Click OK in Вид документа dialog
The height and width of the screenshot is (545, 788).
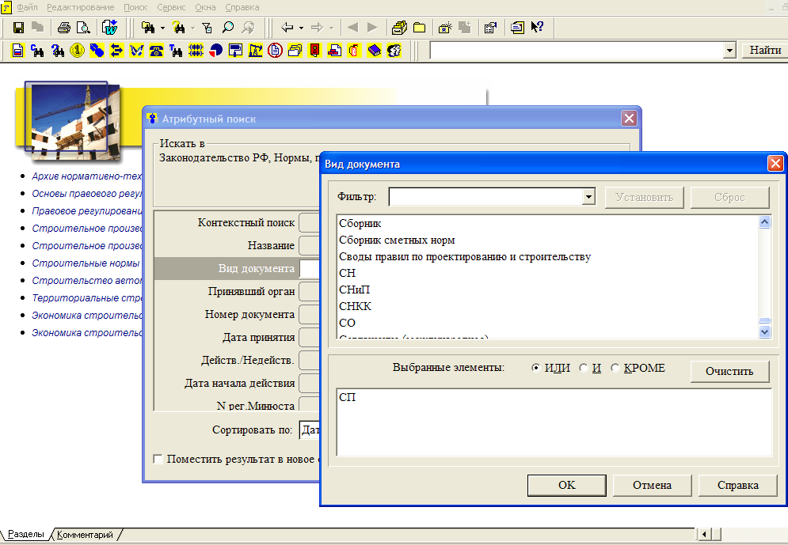pyautogui.click(x=566, y=486)
